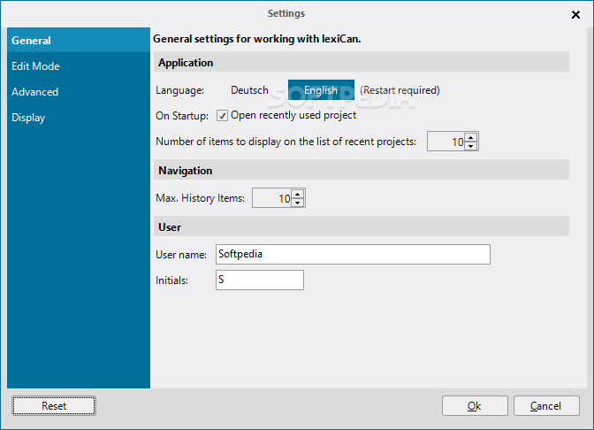Increase Max. History Items value
Viewport: 594px width, 430px height.
point(297,194)
